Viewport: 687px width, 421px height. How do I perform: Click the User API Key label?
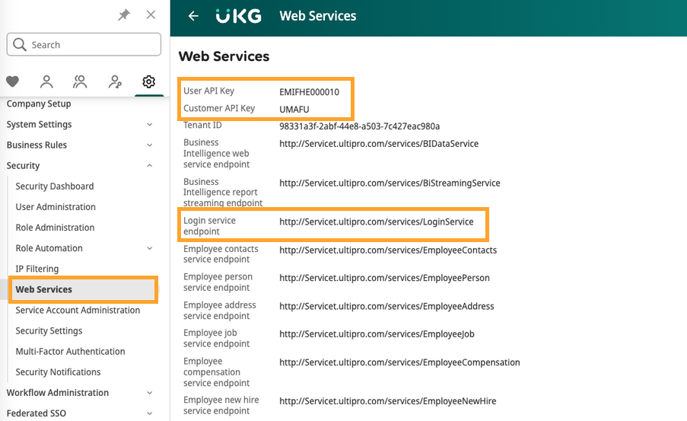pos(209,91)
